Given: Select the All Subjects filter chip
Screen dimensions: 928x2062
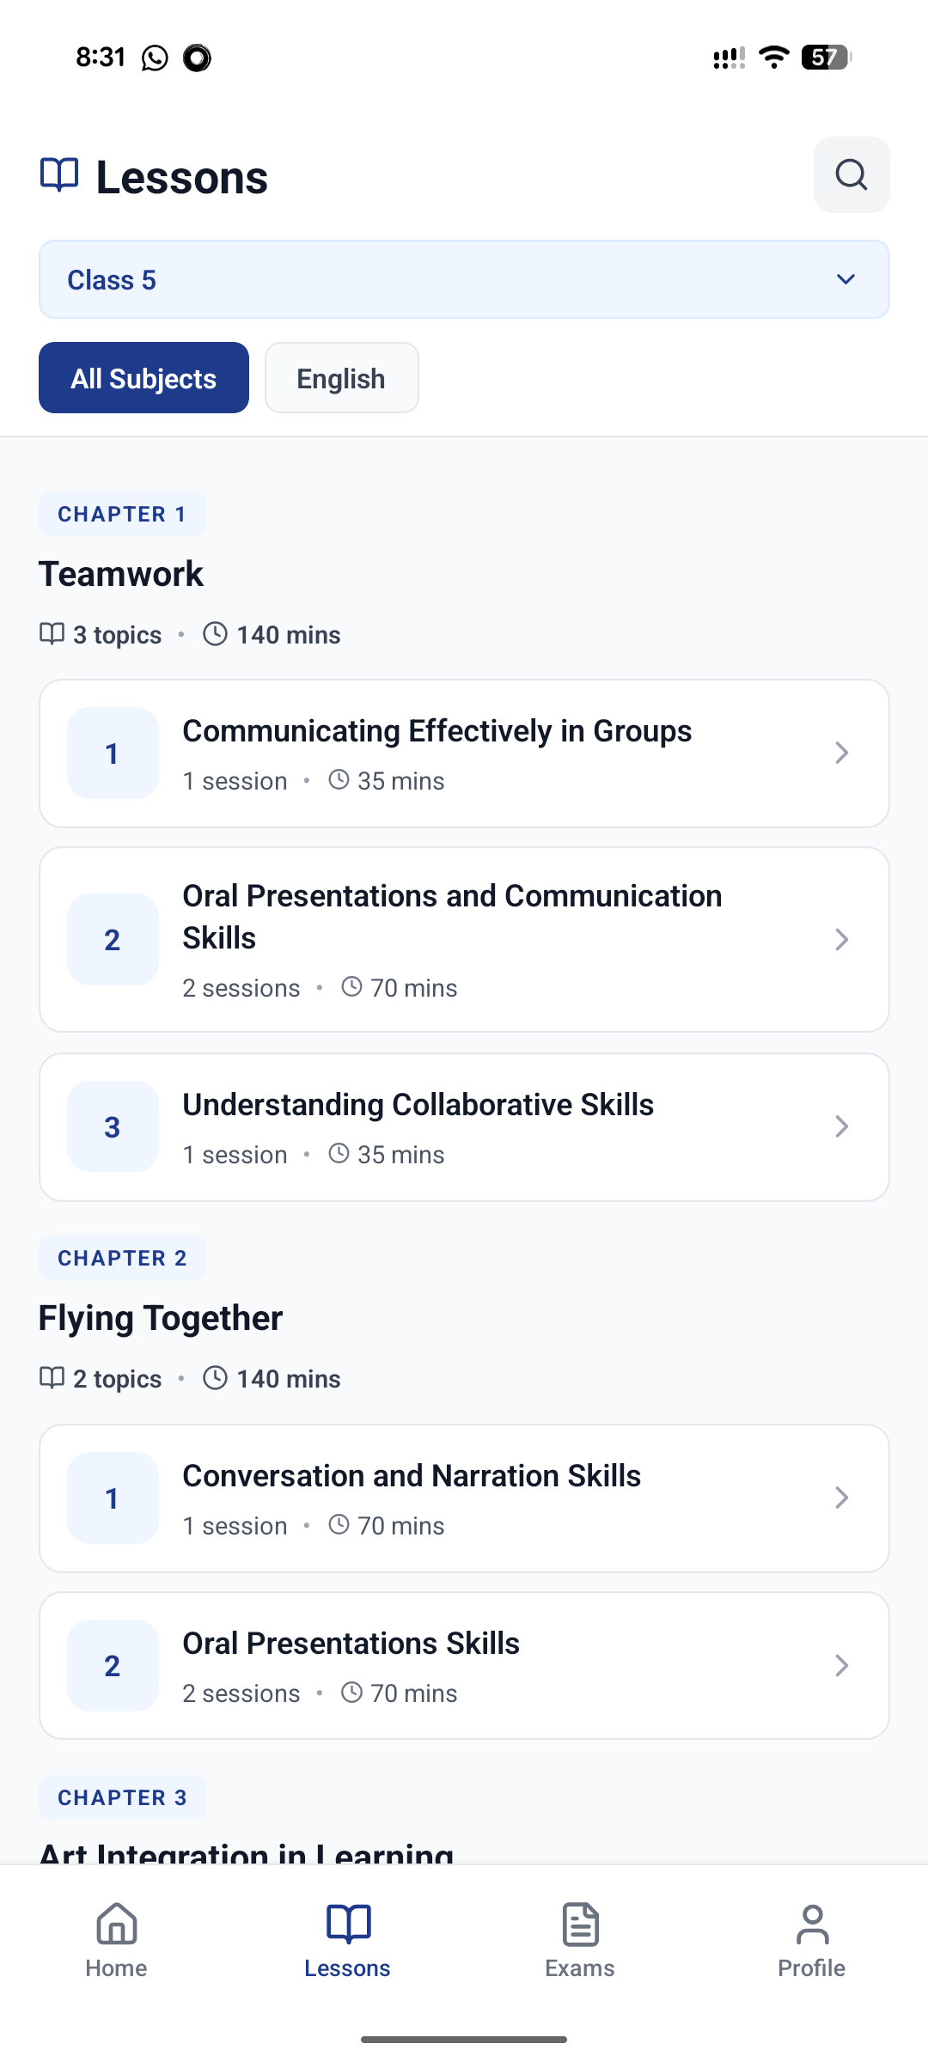Looking at the screenshot, I should 143,378.
